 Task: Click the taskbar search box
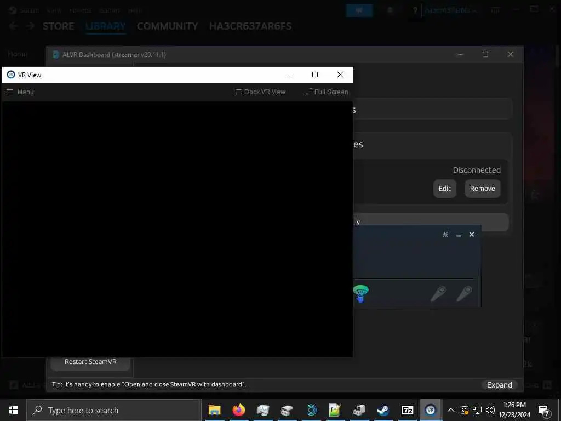[x=114, y=410]
